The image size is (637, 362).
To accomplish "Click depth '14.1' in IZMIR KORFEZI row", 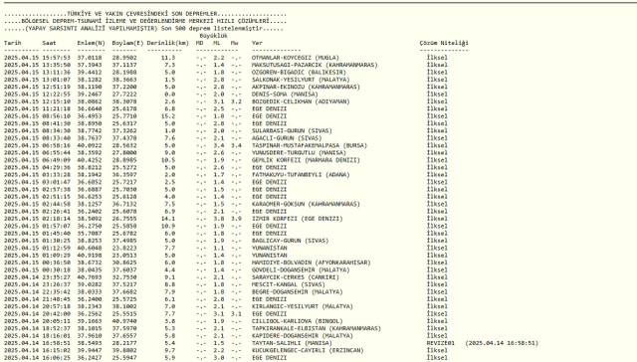I will [x=168, y=219].
